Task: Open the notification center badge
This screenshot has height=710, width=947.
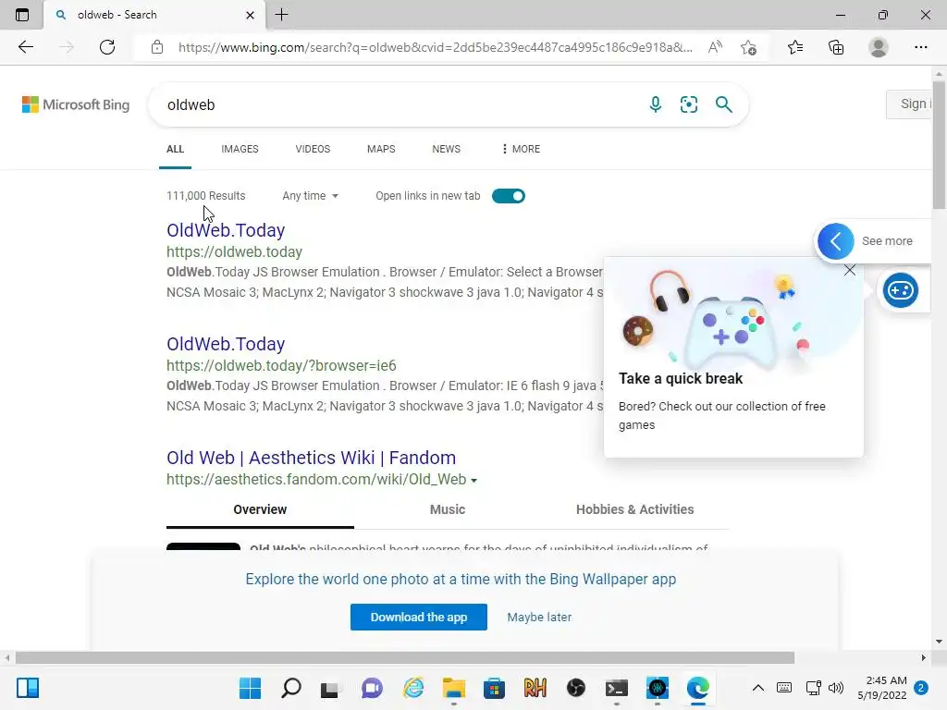Action: click(x=921, y=688)
